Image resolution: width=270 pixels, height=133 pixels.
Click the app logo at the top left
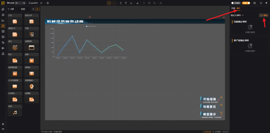[x=3, y=3]
